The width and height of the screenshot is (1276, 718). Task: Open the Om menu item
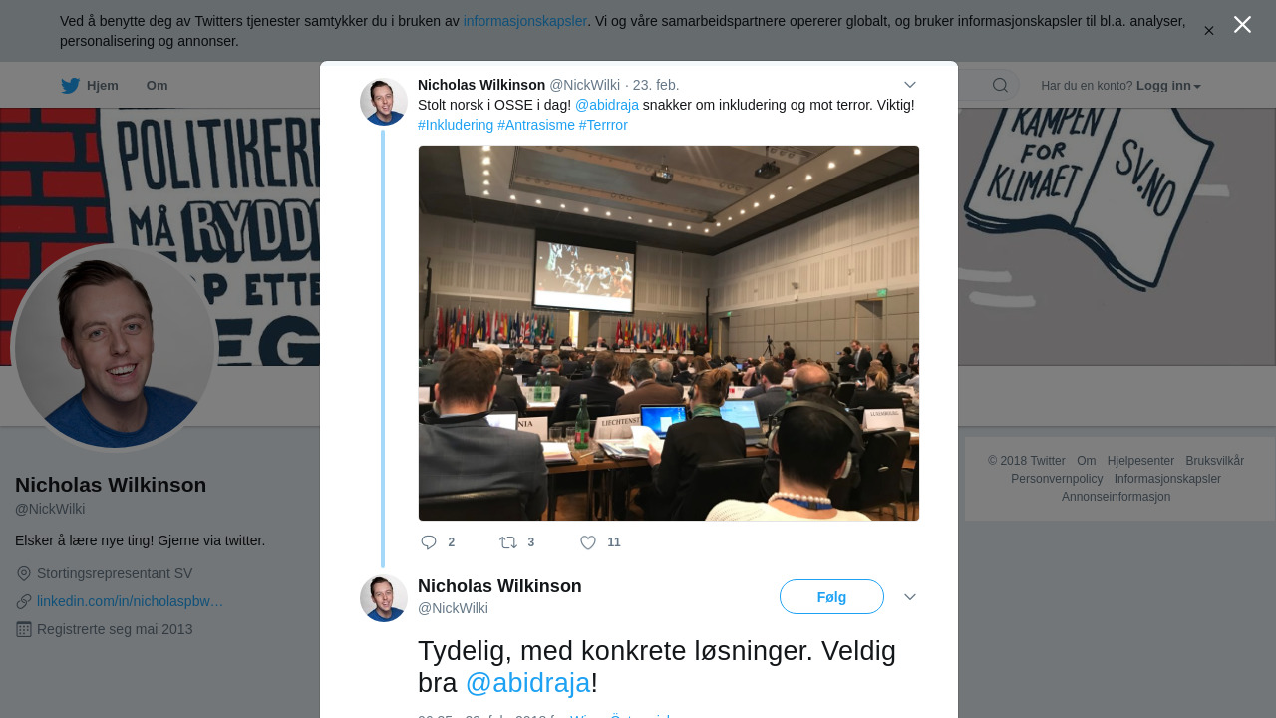click(157, 86)
